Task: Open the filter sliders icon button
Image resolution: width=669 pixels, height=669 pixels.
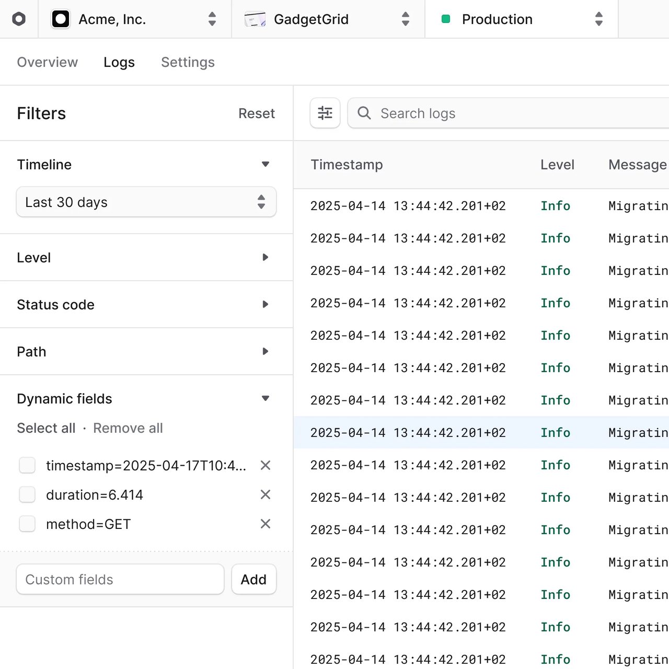Action: (x=325, y=113)
